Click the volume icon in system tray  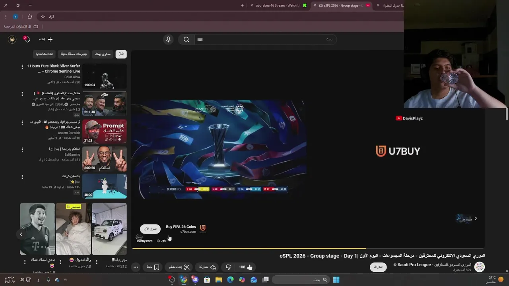22,280
